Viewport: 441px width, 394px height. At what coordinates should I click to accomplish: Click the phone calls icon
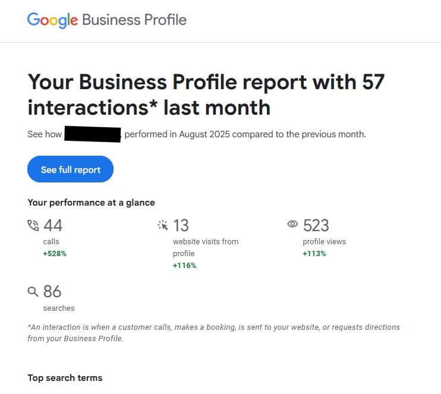[x=33, y=225]
